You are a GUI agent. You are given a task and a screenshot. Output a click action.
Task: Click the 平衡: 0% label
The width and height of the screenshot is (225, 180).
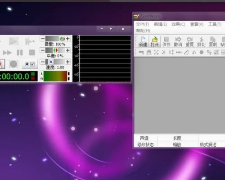[x=55, y=56]
